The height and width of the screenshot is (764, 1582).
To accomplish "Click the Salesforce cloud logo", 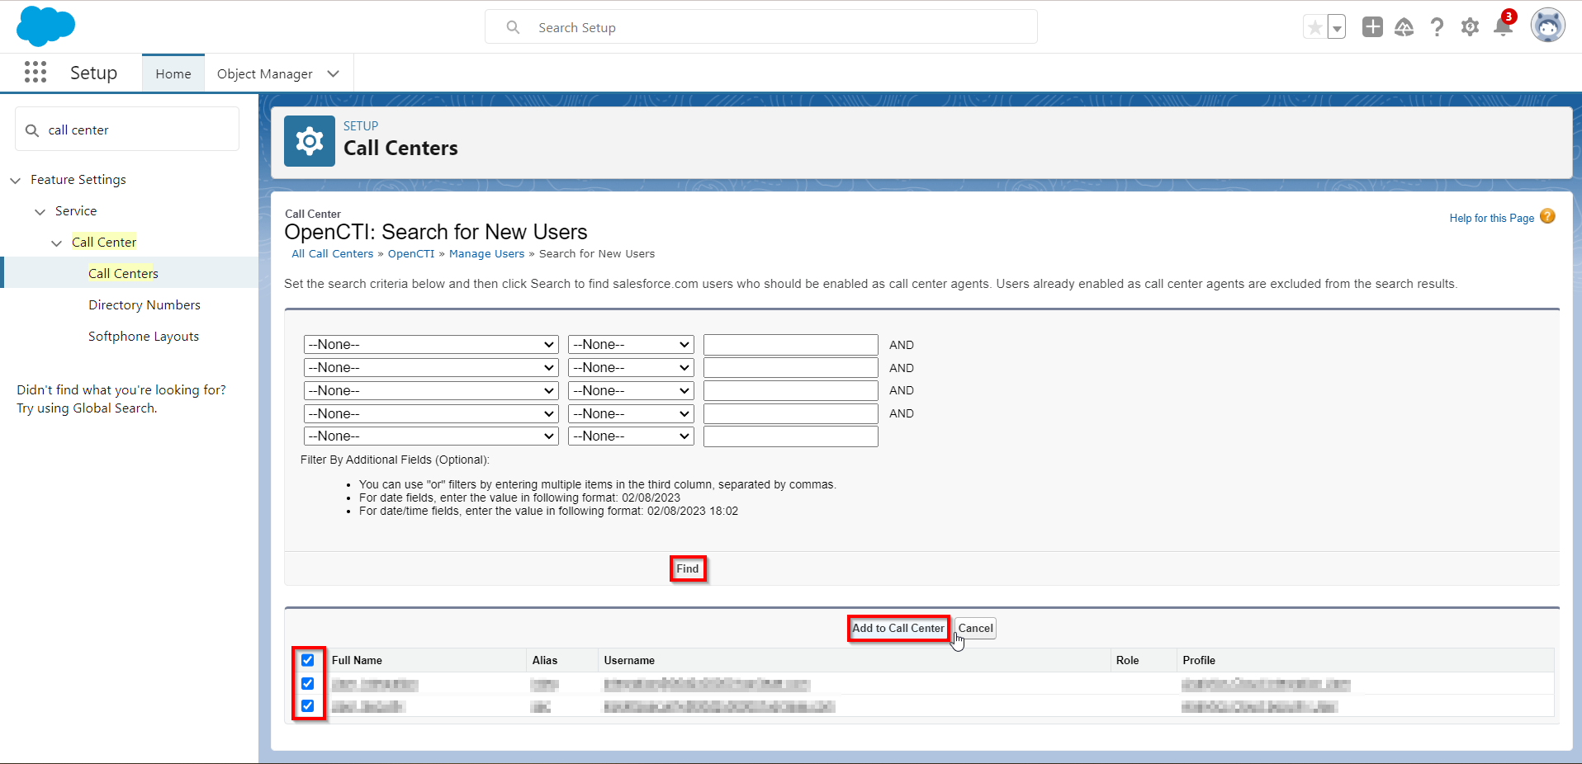I will [45, 26].
